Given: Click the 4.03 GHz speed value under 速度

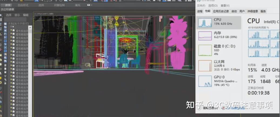Looking at the screenshot, I should click(271, 70).
